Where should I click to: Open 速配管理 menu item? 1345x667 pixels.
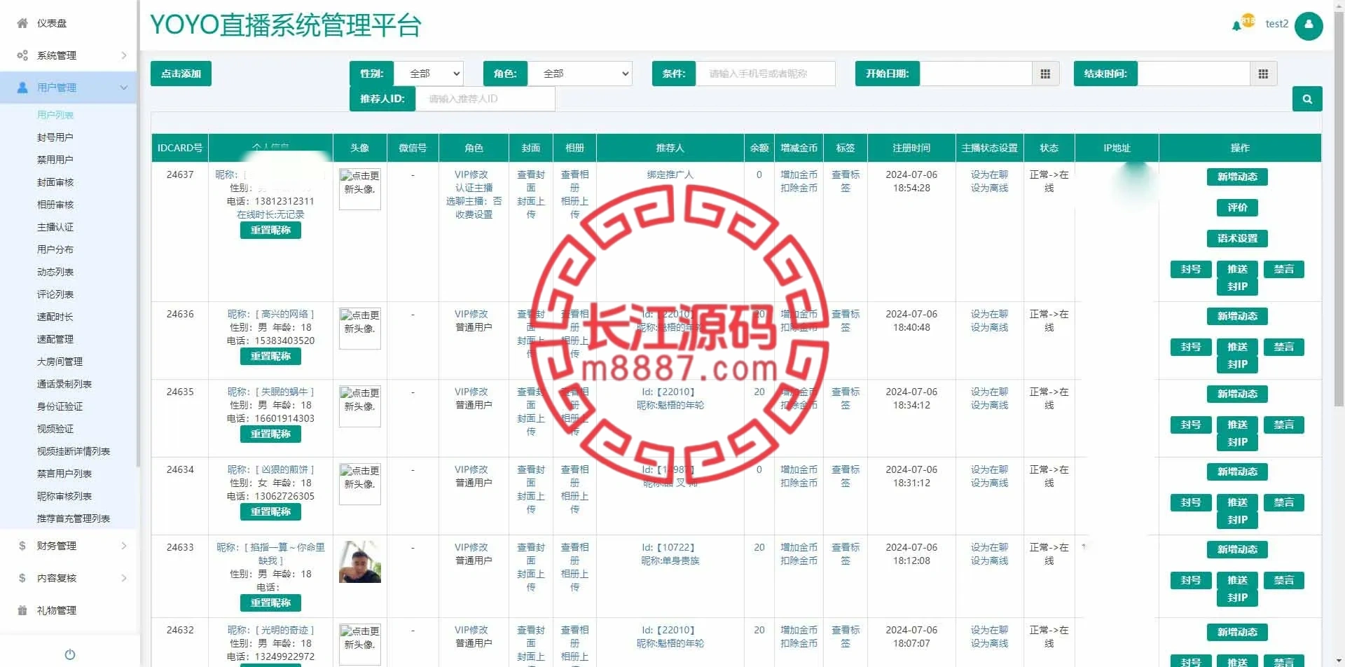click(x=55, y=339)
